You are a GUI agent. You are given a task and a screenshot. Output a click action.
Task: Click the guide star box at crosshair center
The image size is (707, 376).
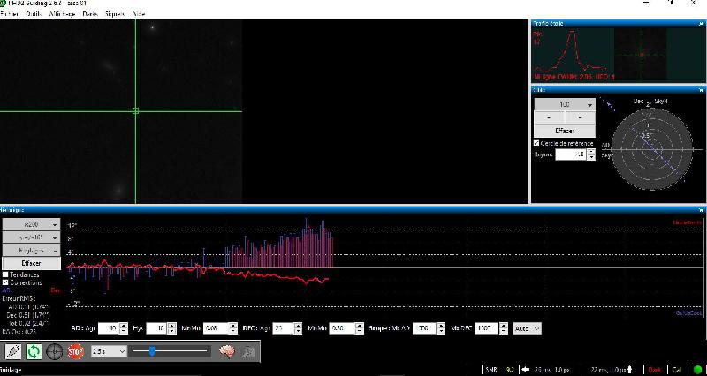pos(135,111)
